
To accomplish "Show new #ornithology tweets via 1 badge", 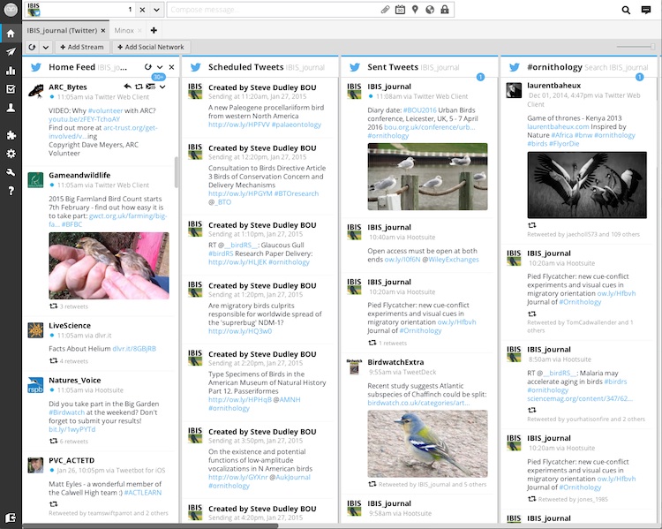I will 639,77.
